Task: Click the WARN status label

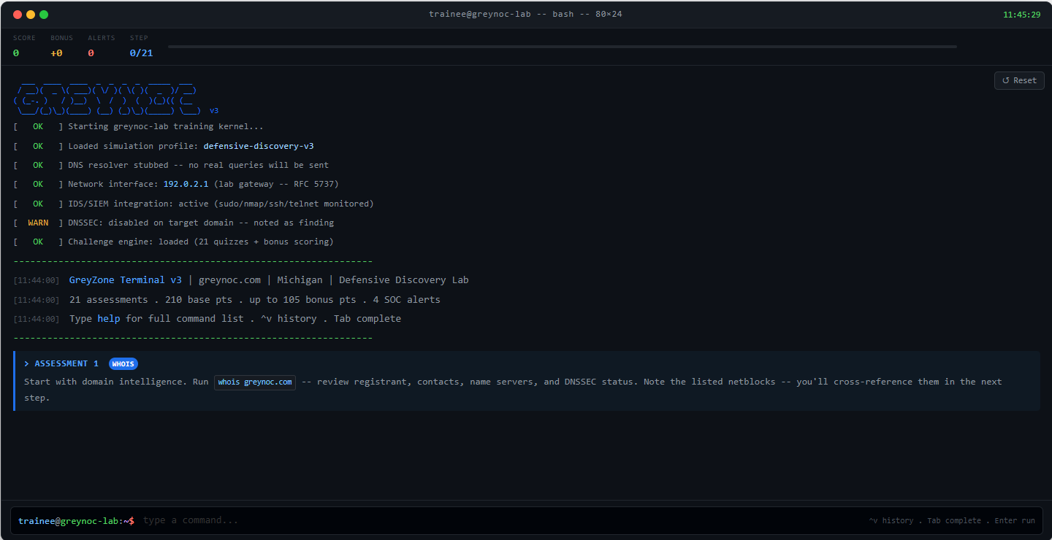Action: pyautogui.click(x=38, y=223)
